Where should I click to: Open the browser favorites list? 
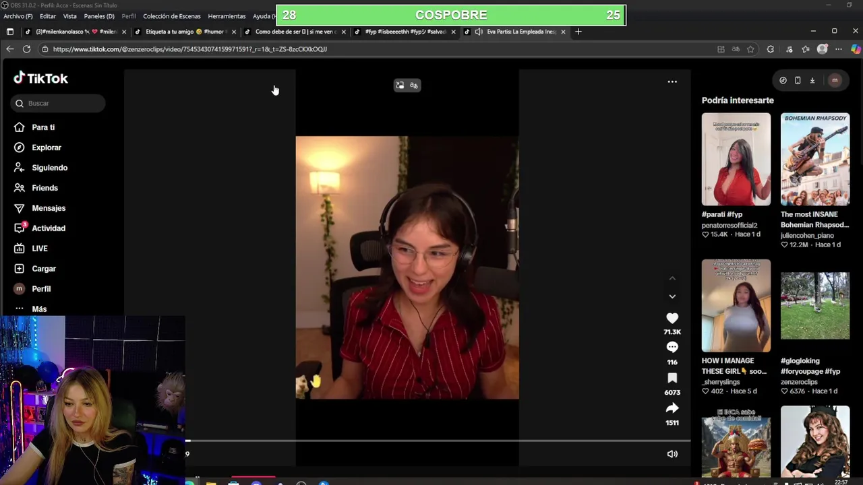(x=806, y=49)
